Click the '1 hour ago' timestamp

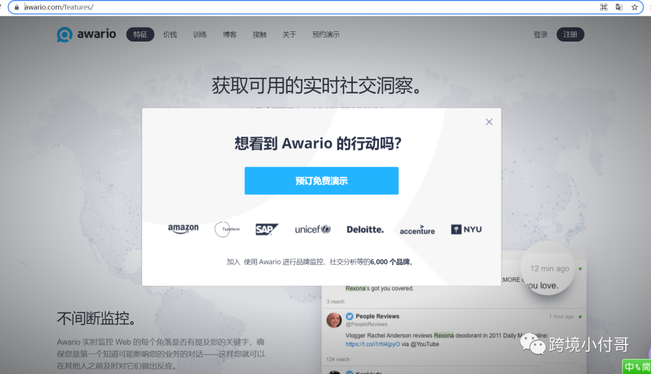click(x=561, y=316)
